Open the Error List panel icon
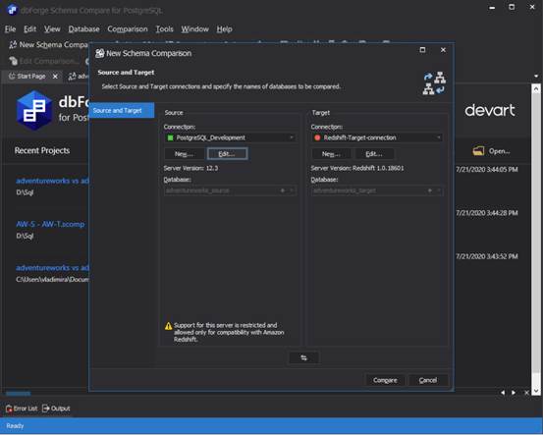 [x=9, y=408]
